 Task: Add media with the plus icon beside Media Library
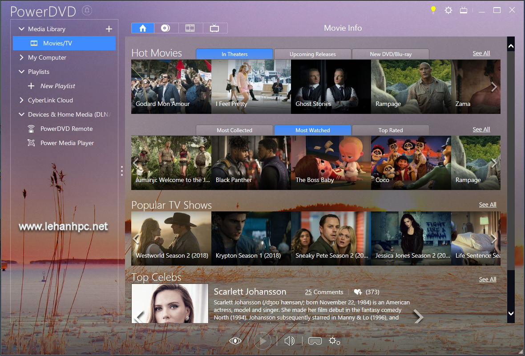click(109, 29)
